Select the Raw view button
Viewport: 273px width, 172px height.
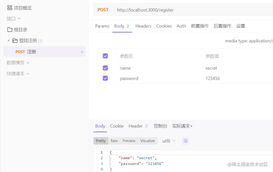pos(114,141)
